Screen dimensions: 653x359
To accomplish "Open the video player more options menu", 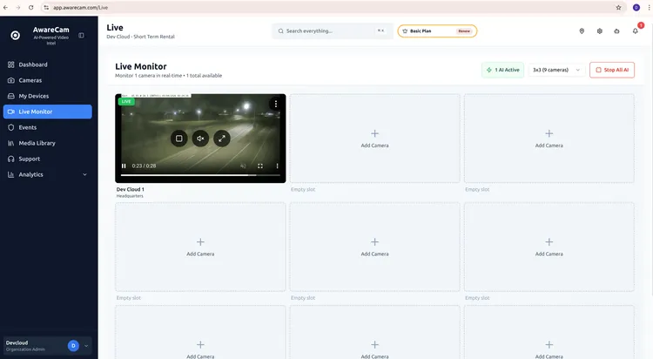I will pyautogui.click(x=278, y=166).
